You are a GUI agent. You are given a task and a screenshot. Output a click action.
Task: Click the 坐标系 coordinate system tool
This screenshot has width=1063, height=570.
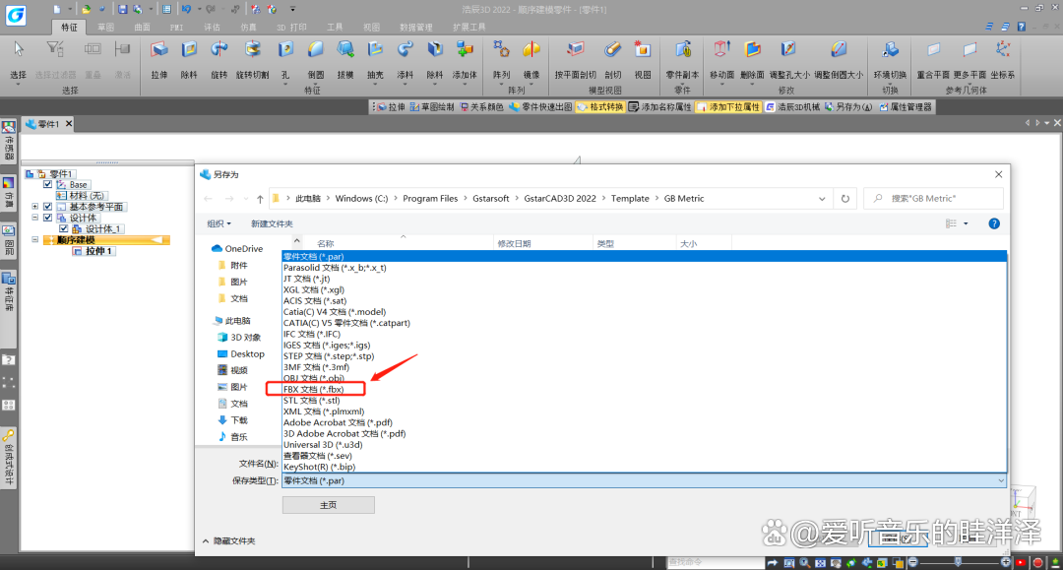click(x=1003, y=58)
